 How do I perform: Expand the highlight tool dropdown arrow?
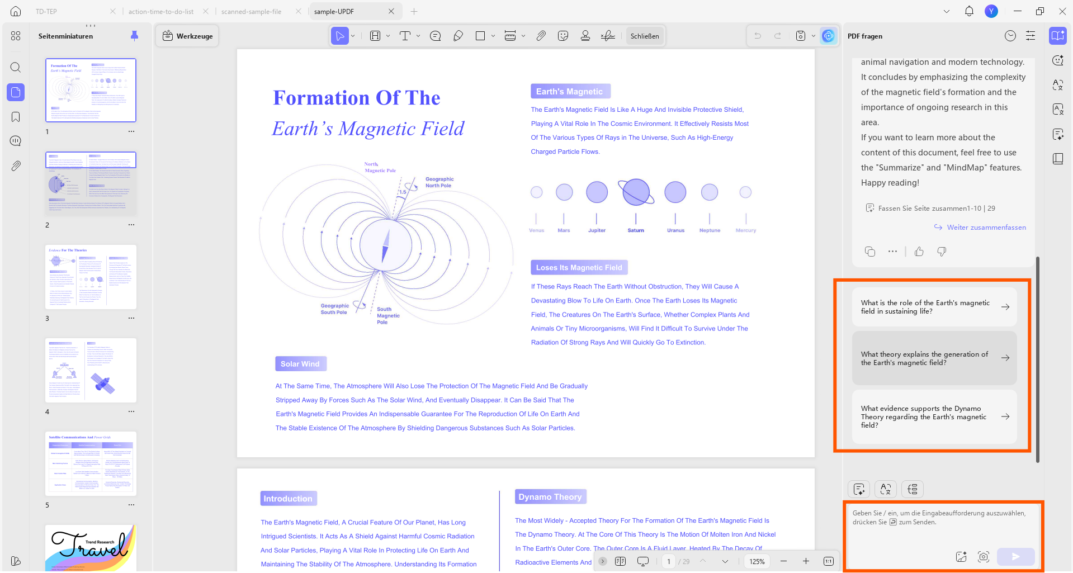pos(388,36)
